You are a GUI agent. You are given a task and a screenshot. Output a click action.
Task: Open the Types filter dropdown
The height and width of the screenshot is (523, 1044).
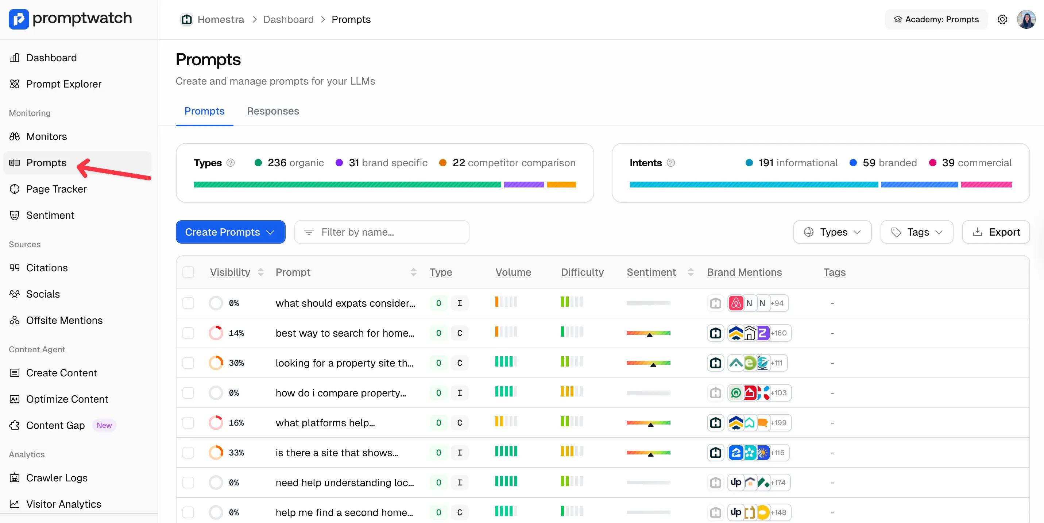pyautogui.click(x=832, y=232)
